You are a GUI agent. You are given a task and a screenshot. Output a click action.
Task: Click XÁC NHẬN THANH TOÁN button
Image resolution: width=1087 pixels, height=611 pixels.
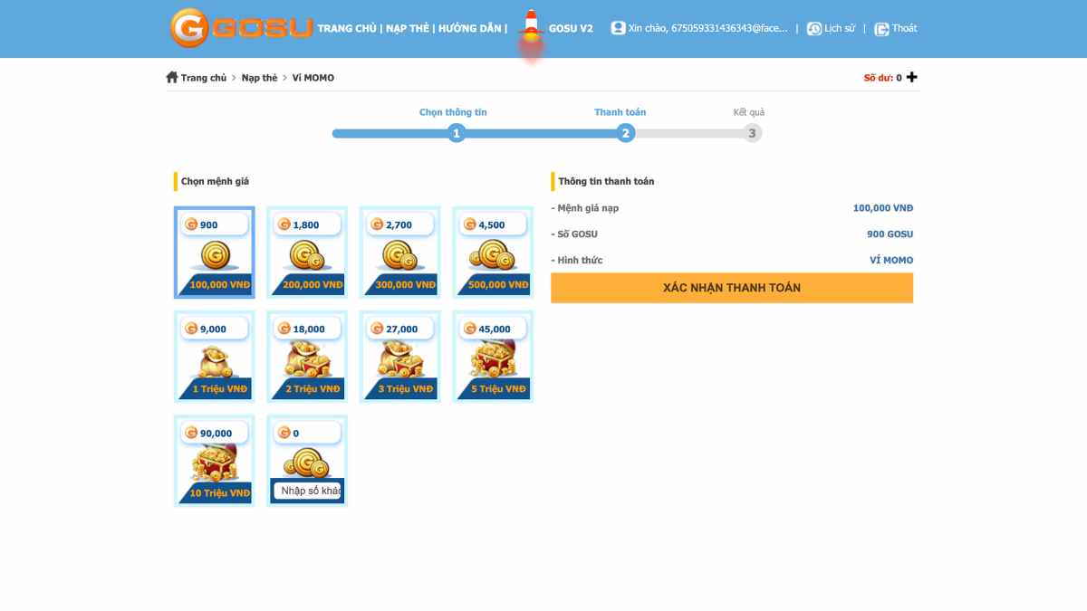pos(732,288)
